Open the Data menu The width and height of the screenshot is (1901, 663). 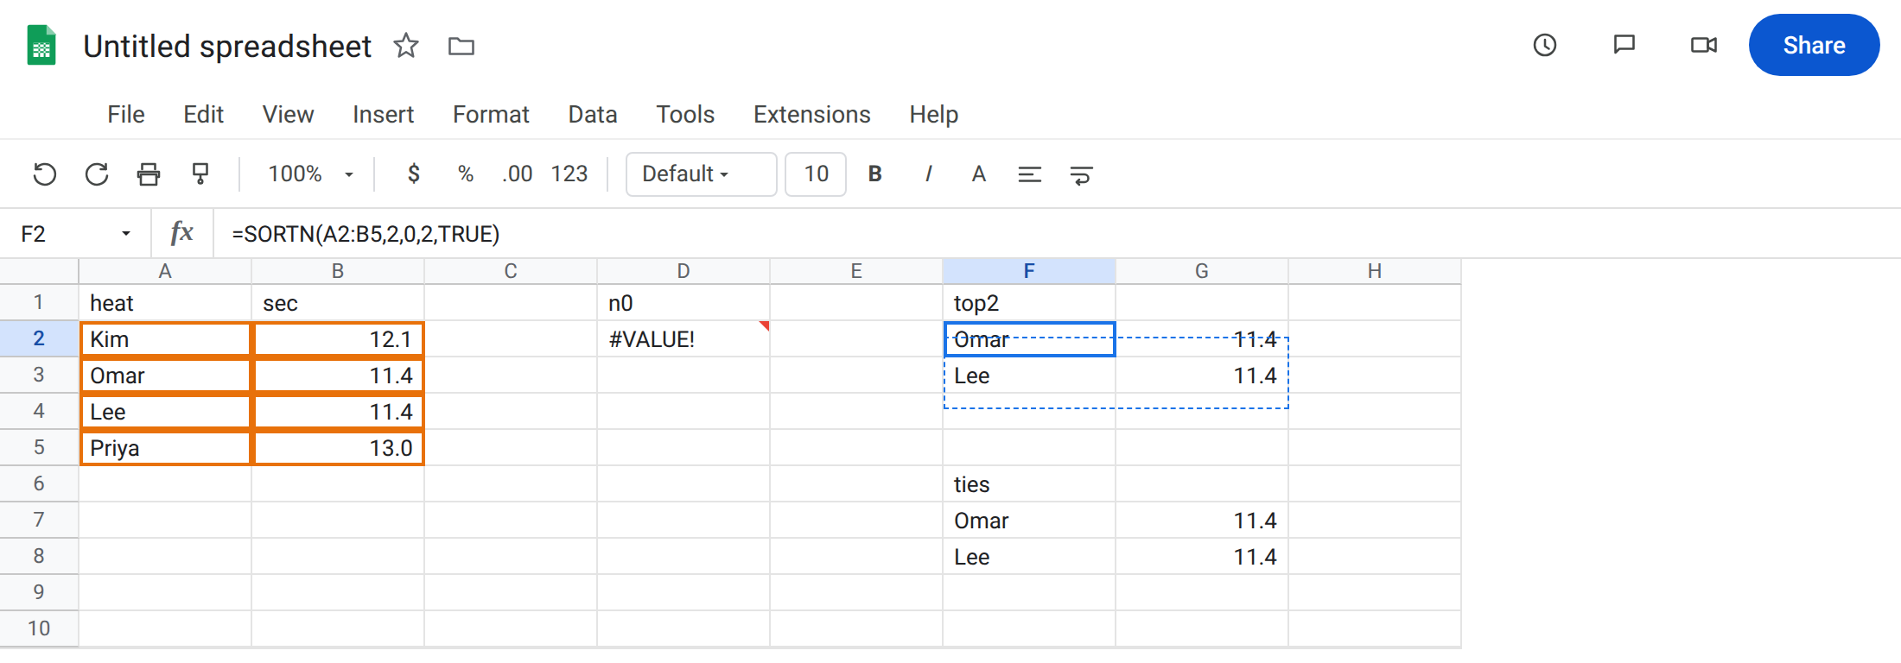click(593, 114)
